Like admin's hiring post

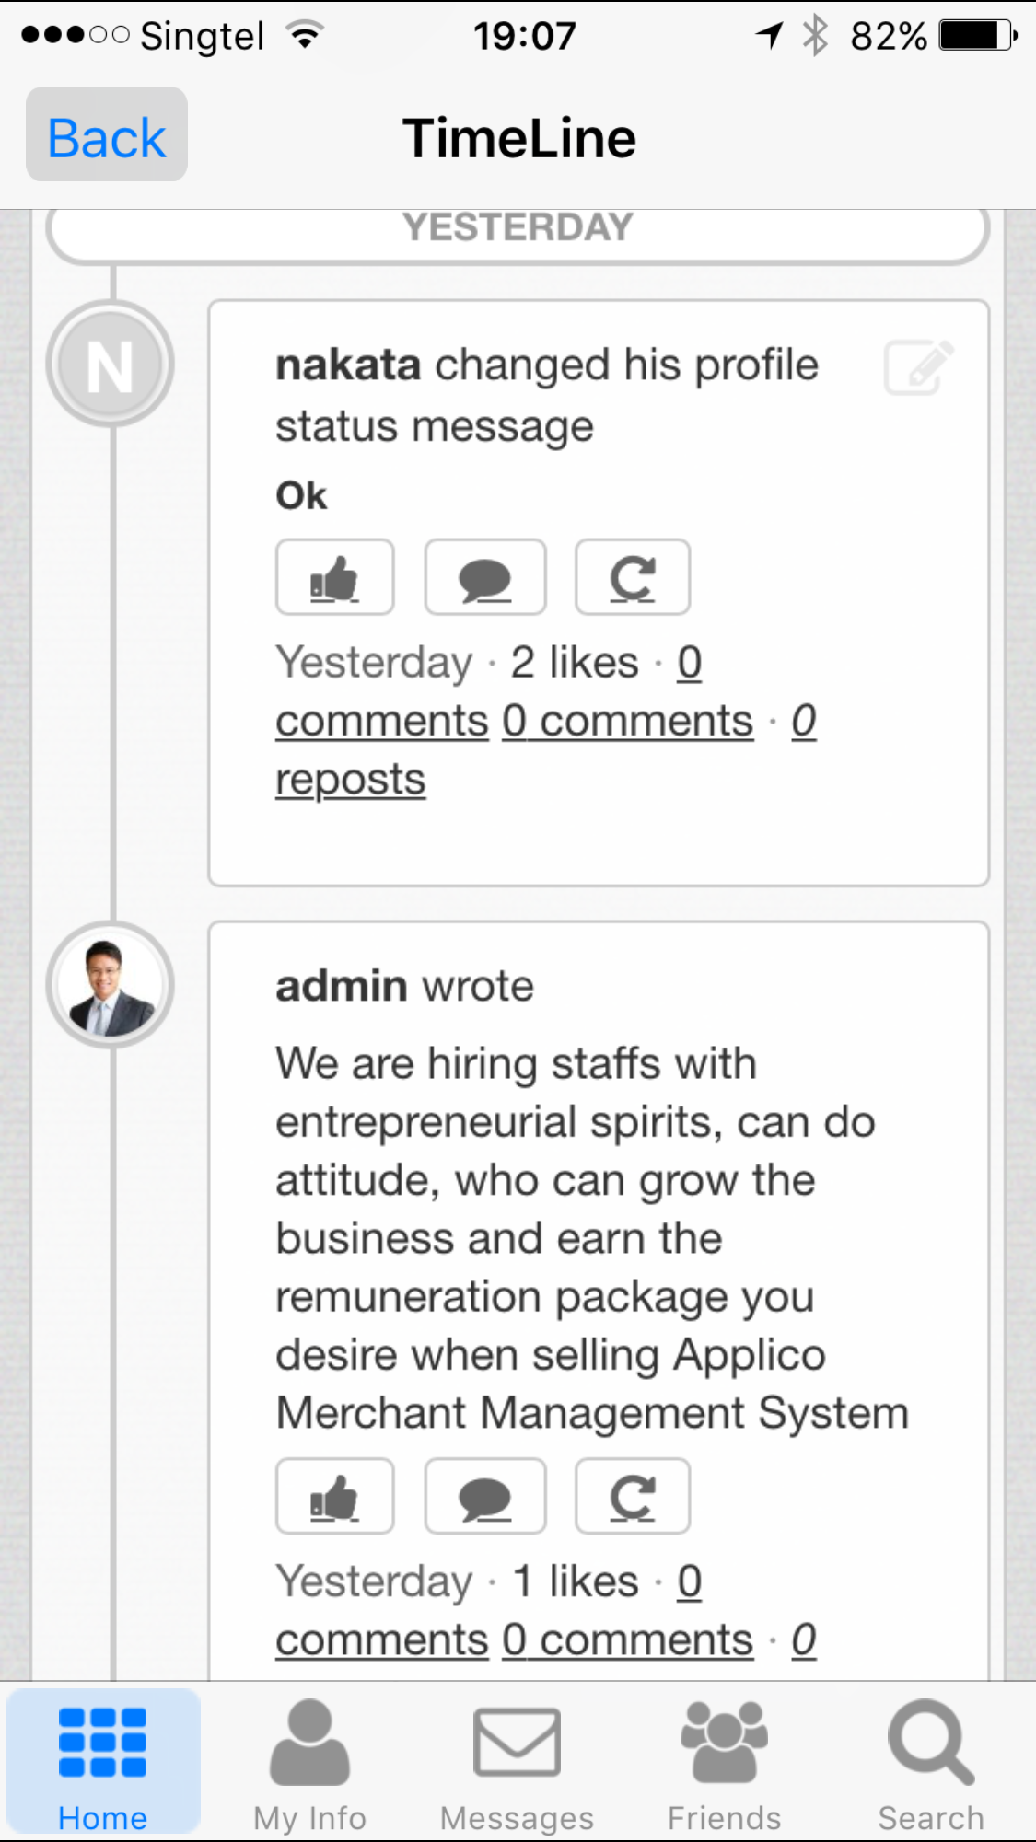334,1496
